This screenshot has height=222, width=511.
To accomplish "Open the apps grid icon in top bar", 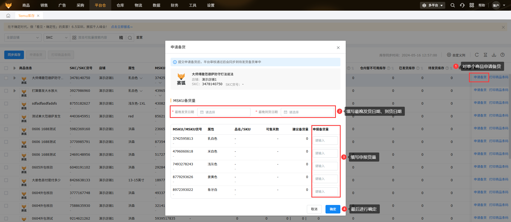I will [472, 5].
